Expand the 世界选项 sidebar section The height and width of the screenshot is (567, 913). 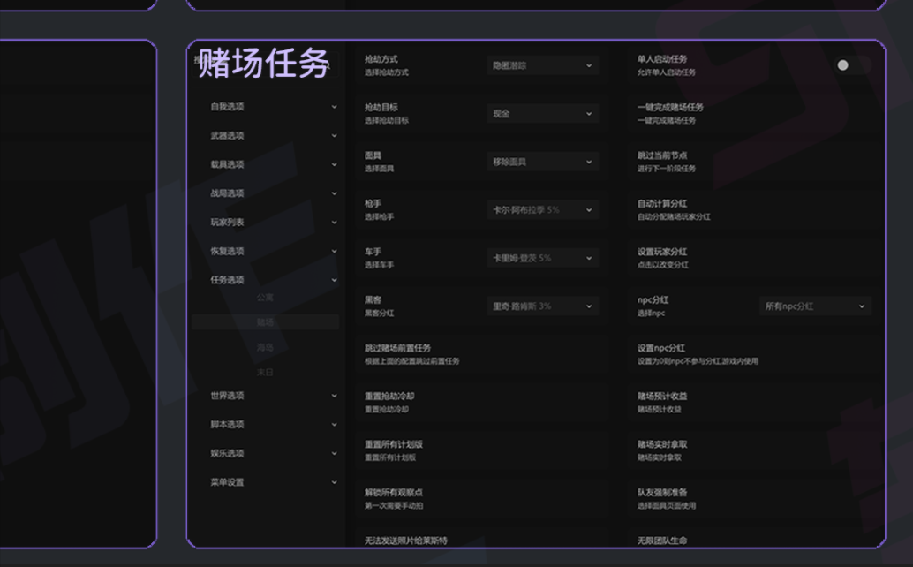pos(272,396)
